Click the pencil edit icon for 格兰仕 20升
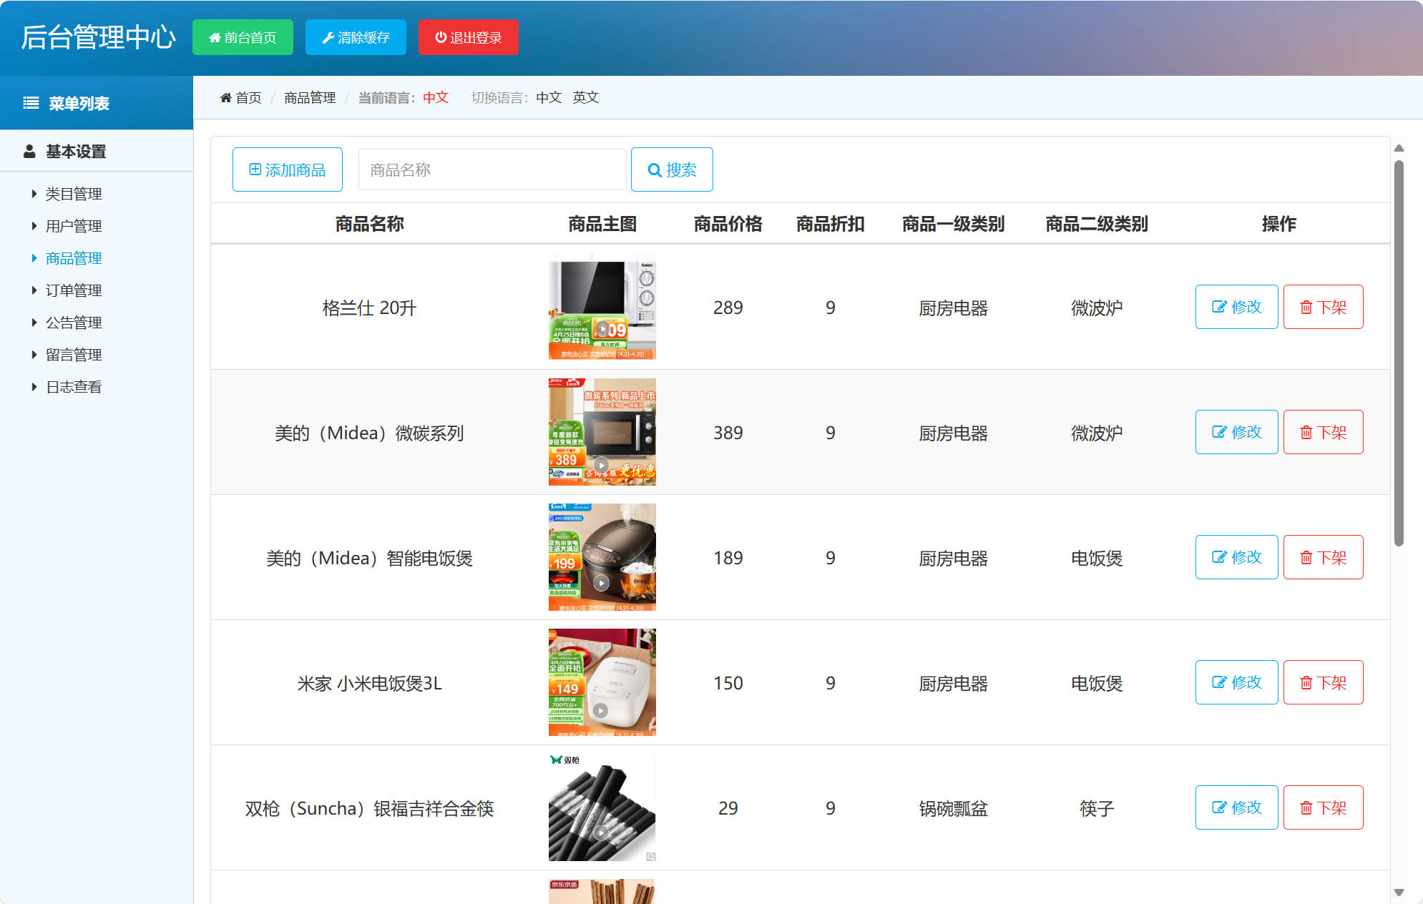This screenshot has height=904, width=1423. coord(1218,307)
